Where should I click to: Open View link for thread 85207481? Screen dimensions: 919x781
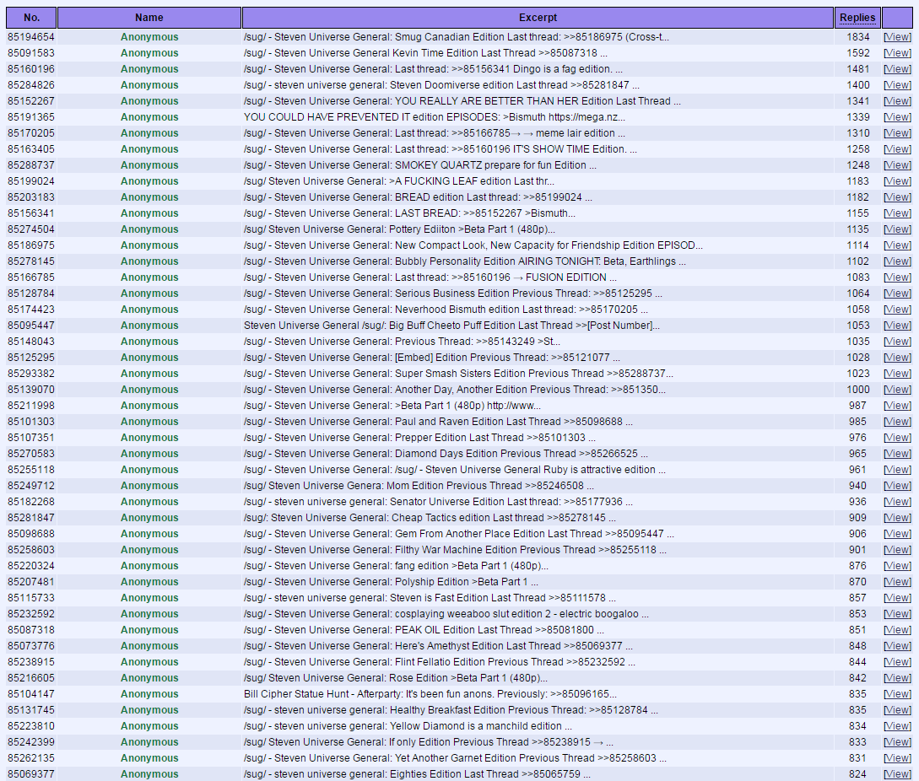[x=897, y=581]
